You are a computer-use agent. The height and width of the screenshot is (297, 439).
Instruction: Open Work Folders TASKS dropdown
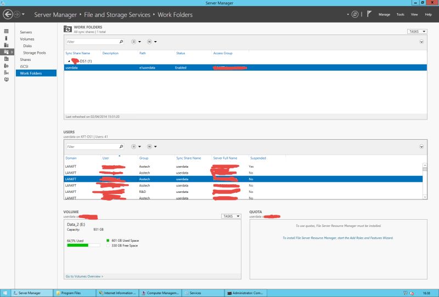[x=417, y=31]
